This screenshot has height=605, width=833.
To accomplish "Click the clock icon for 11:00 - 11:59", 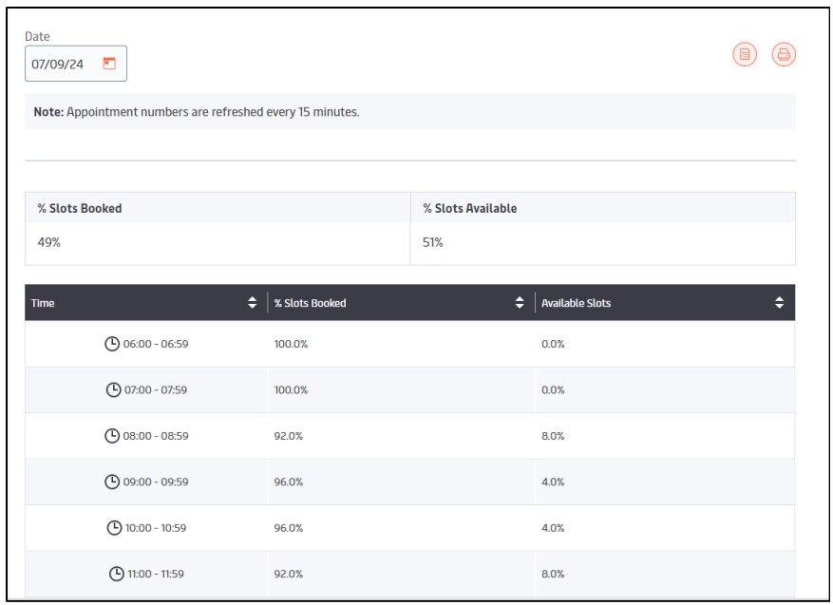I will tap(117, 574).
